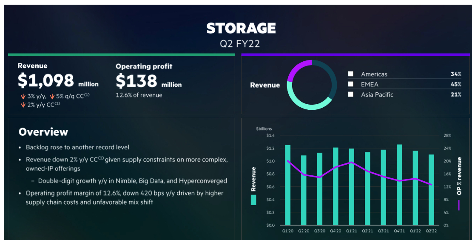Click the 34% Americas share value

click(x=456, y=74)
